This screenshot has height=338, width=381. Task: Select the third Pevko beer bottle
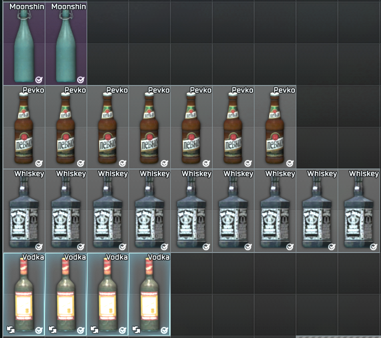108,127
